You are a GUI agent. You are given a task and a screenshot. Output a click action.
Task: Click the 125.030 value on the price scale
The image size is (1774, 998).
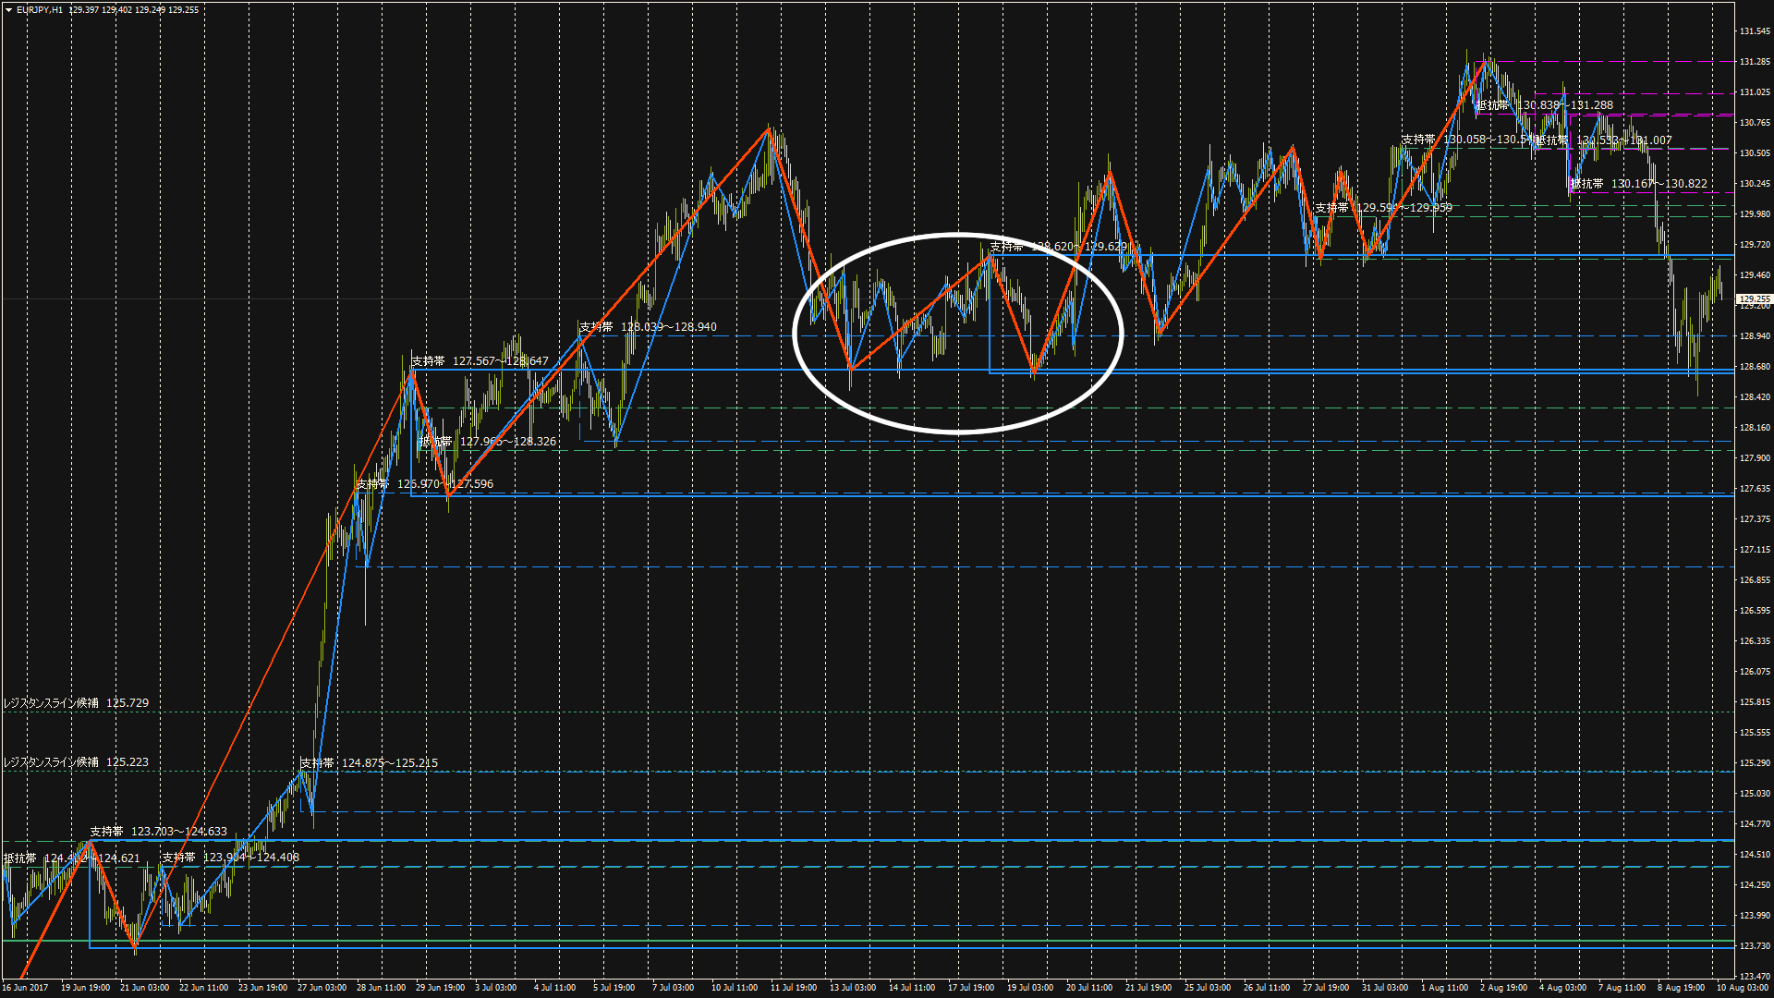click(1755, 794)
